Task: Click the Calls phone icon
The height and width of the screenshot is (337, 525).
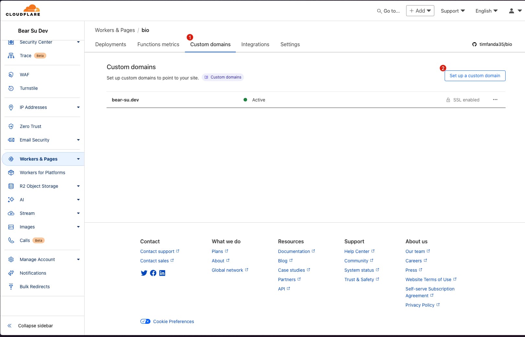Action: (x=11, y=240)
